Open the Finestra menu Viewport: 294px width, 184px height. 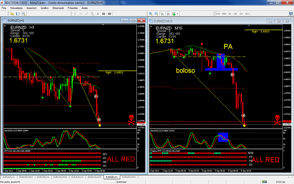(x=72, y=8)
